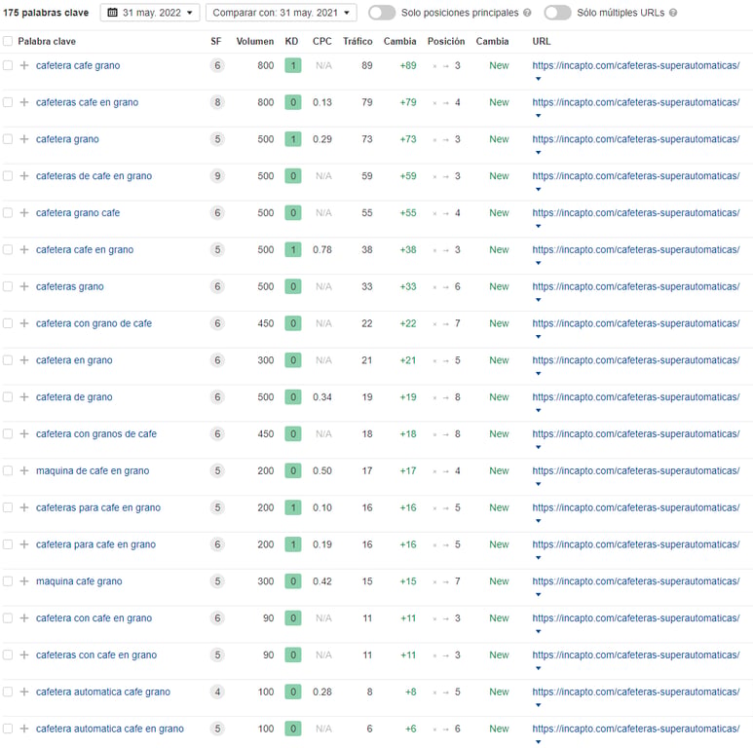Sort by 'Posición' column header
This screenshot has width=753, height=748.
point(445,41)
